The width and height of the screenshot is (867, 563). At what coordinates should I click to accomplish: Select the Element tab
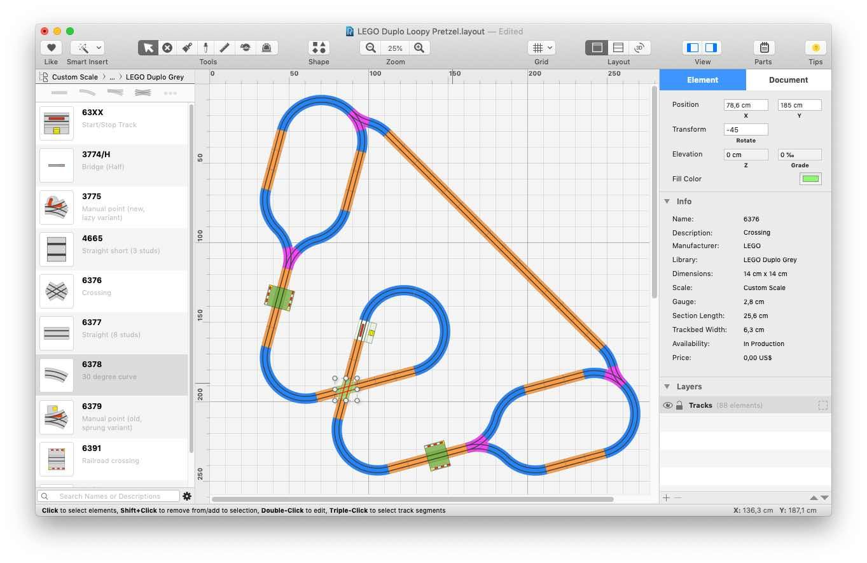tap(702, 80)
